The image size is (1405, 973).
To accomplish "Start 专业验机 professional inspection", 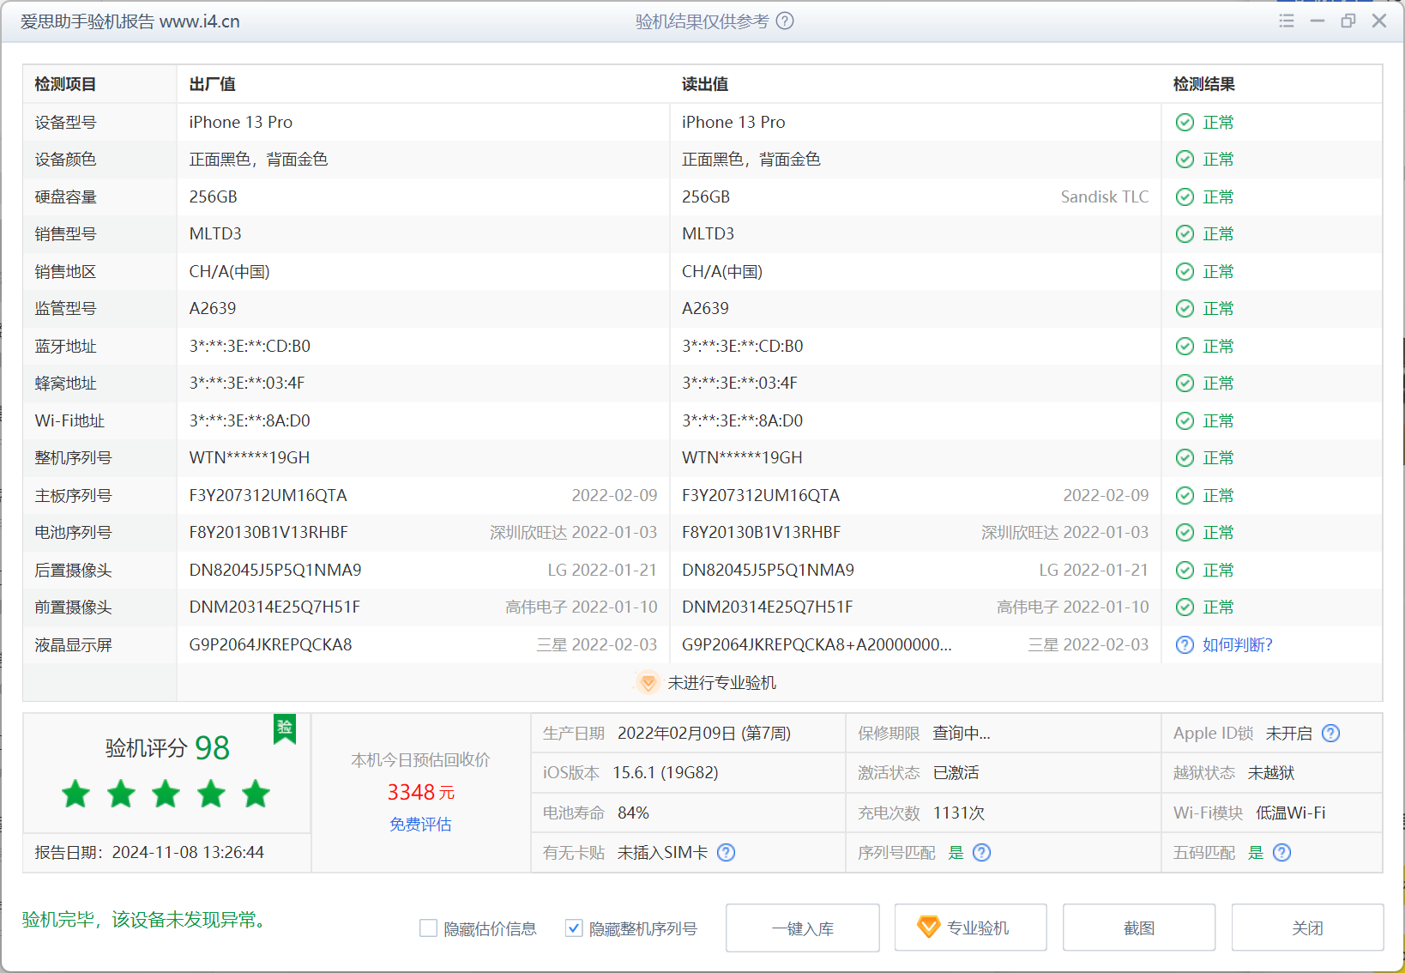I will [971, 928].
